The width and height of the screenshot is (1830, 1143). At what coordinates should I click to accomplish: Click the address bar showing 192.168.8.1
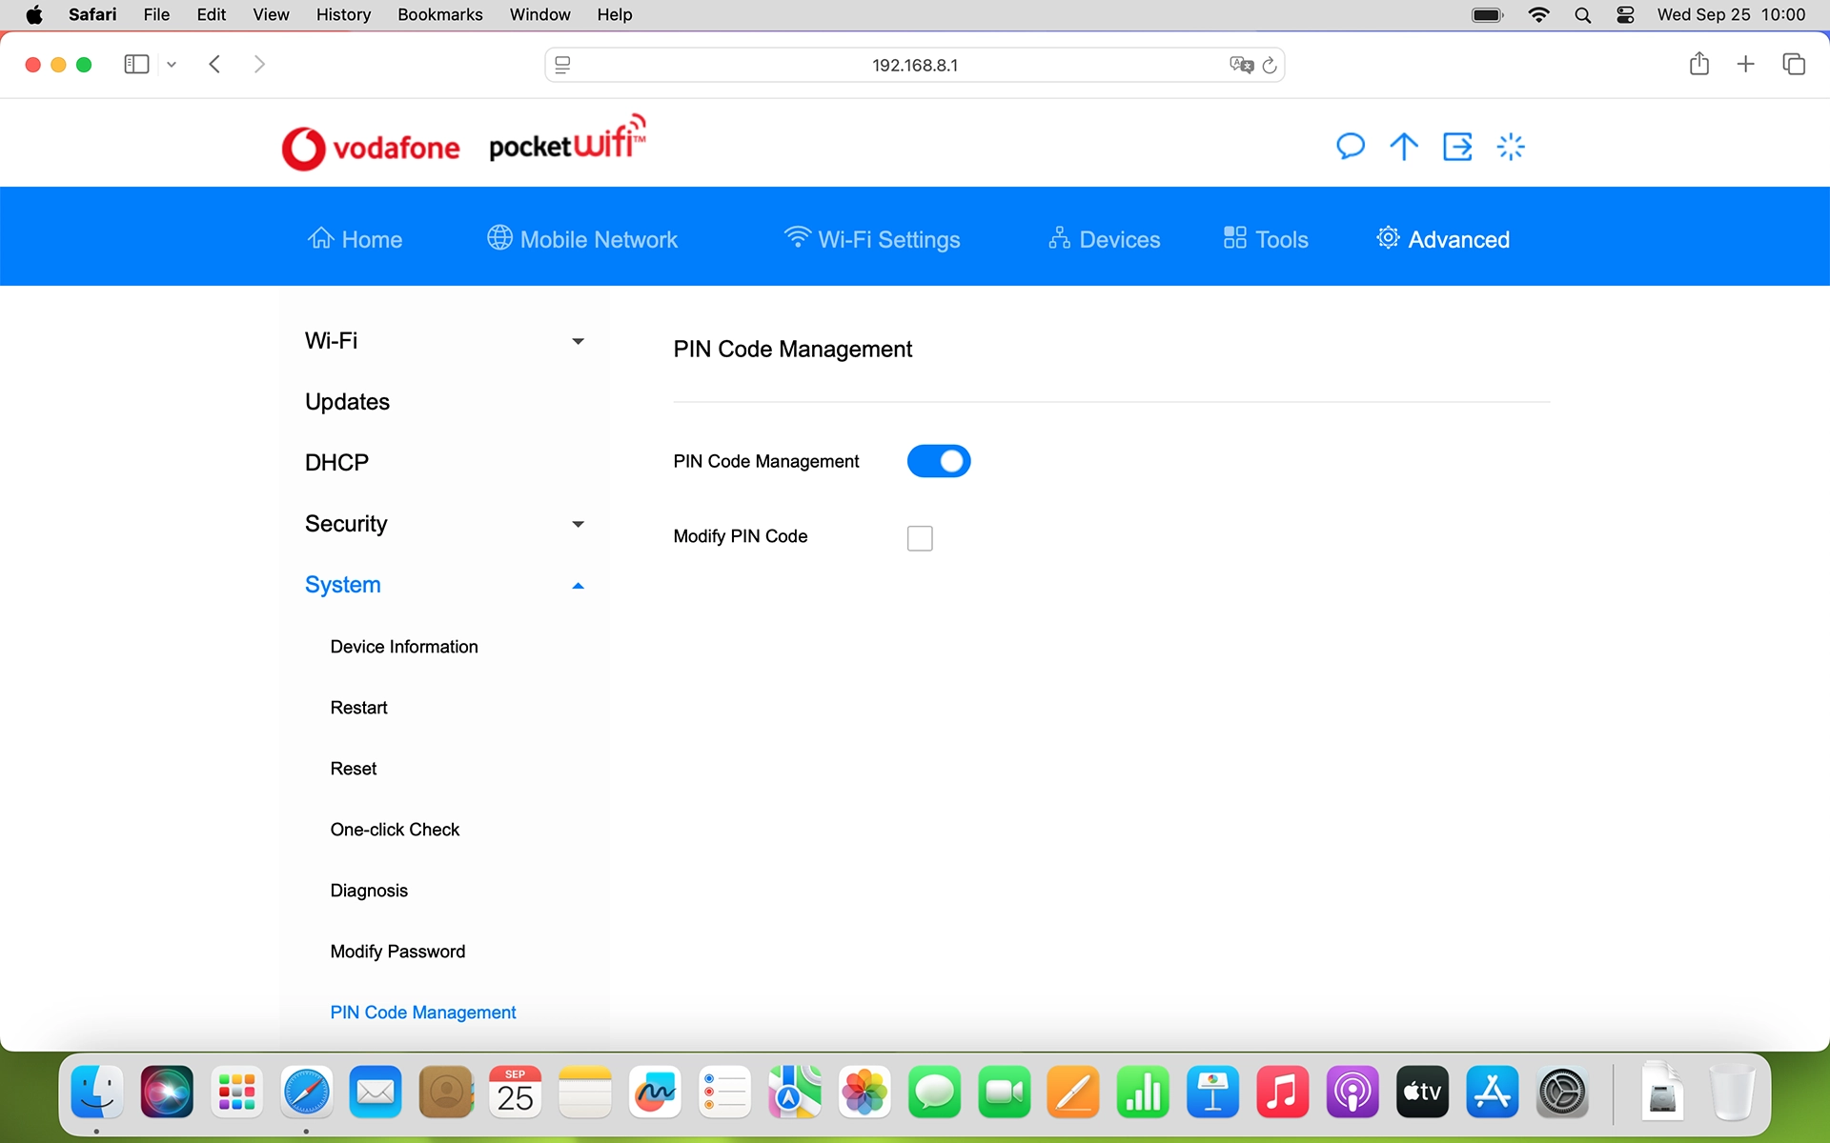(x=914, y=65)
